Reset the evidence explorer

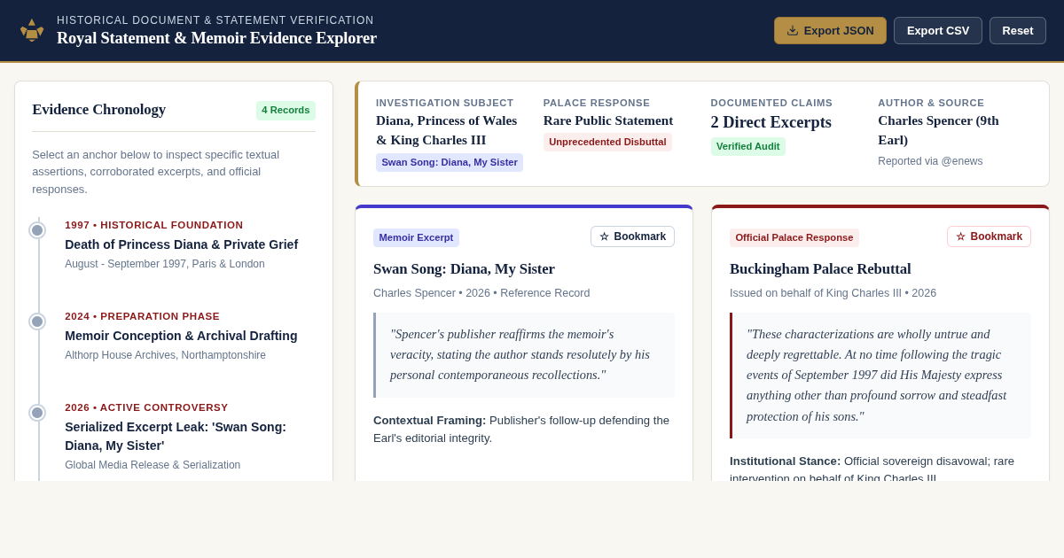pos(1018,30)
